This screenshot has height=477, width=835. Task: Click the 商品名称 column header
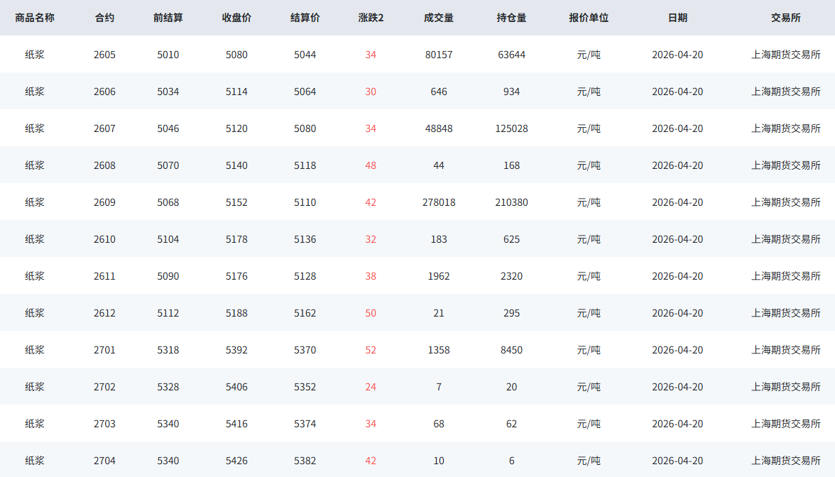point(35,18)
